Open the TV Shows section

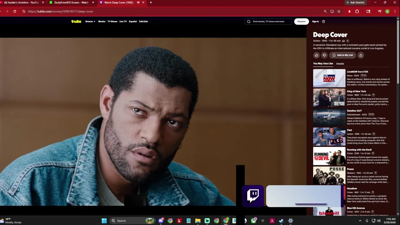tap(112, 22)
